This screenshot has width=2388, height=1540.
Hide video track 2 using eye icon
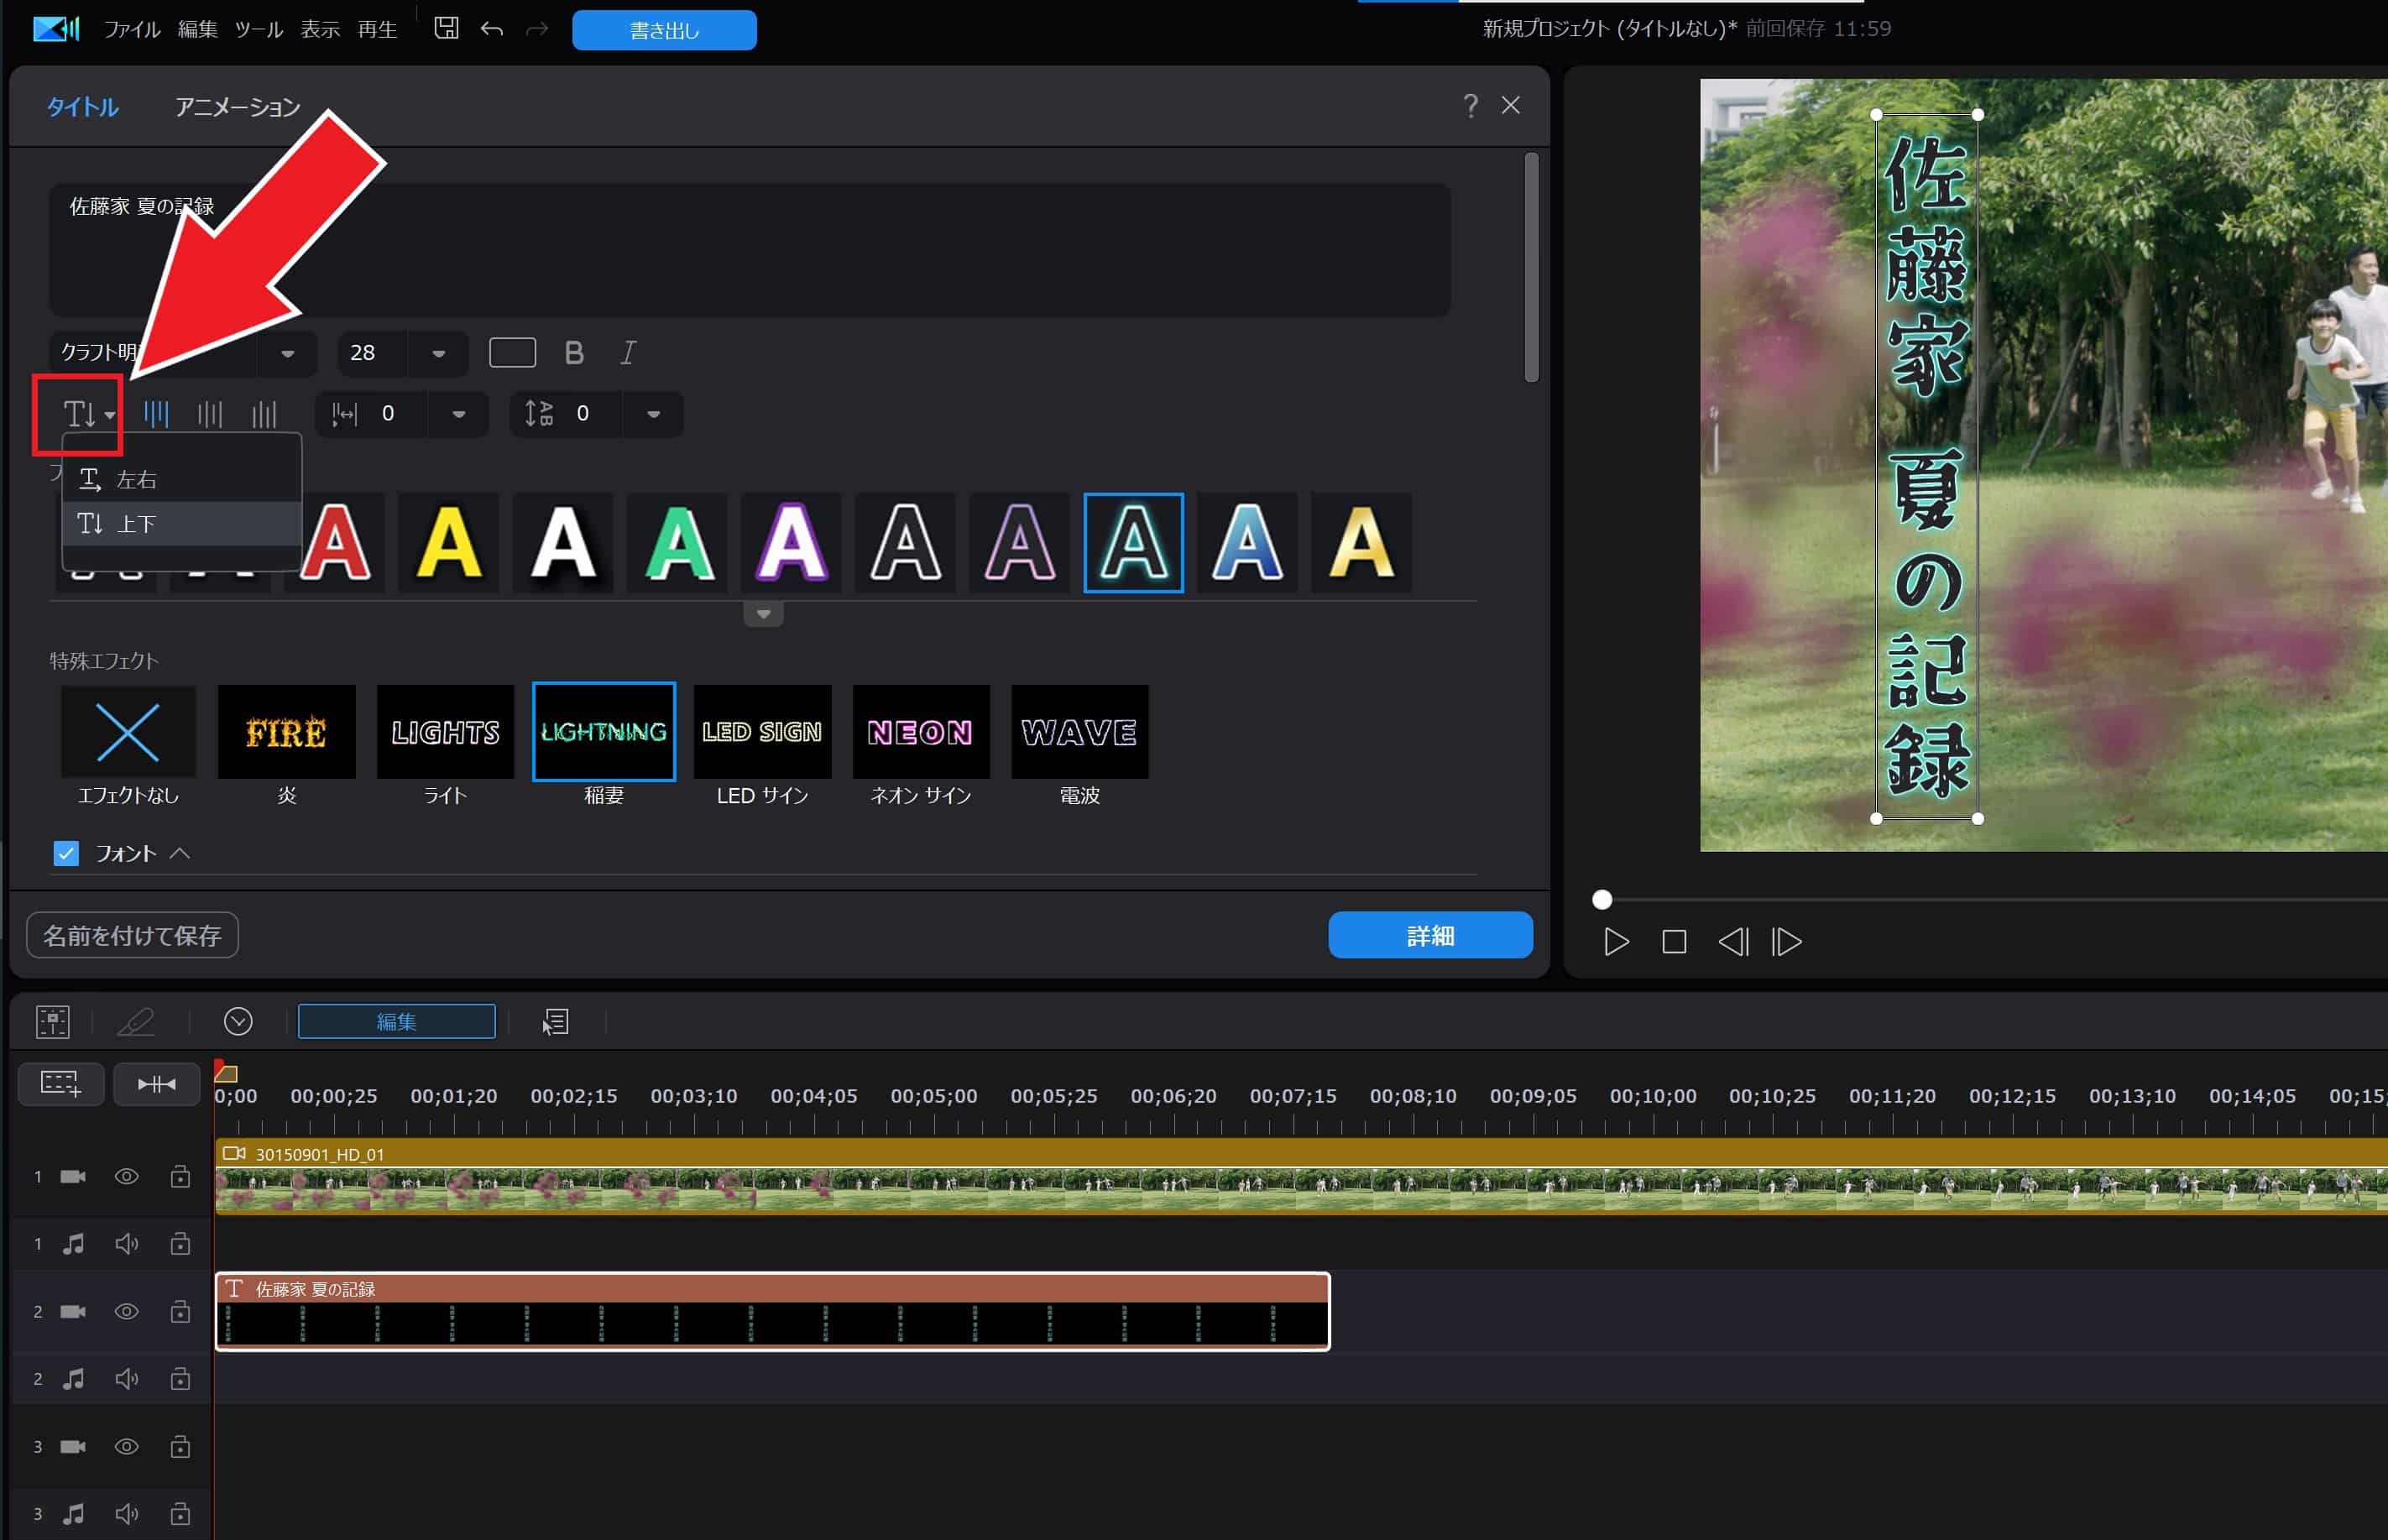click(126, 1311)
